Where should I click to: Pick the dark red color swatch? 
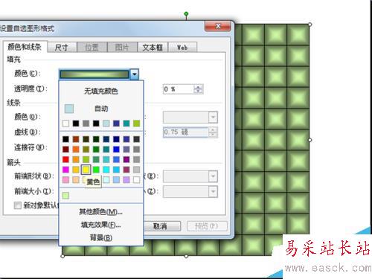point(65,150)
